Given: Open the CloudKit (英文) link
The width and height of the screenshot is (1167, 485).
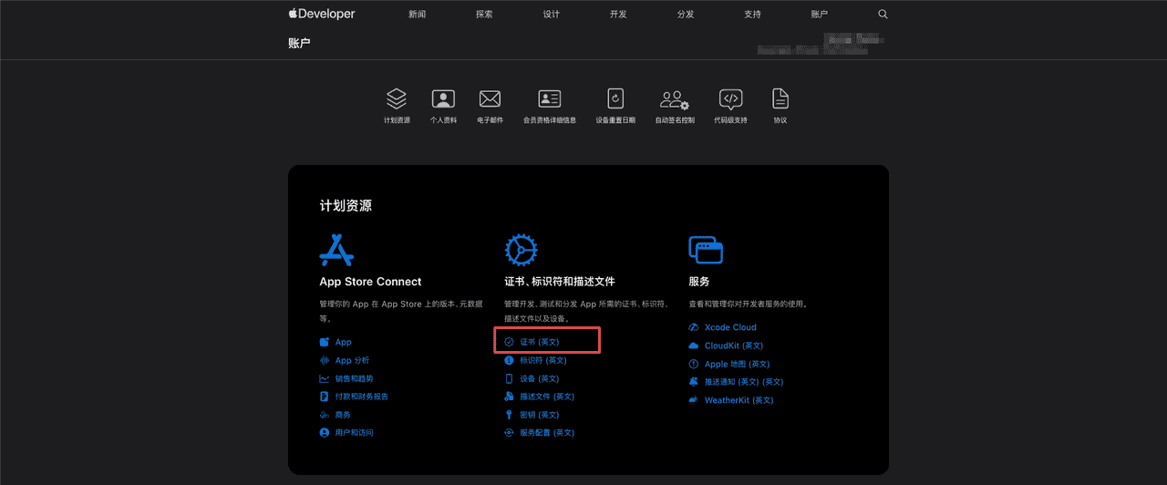Looking at the screenshot, I should (734, 346).
